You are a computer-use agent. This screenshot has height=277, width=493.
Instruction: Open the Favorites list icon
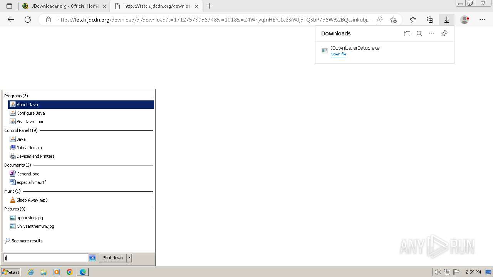coord(413,20)
